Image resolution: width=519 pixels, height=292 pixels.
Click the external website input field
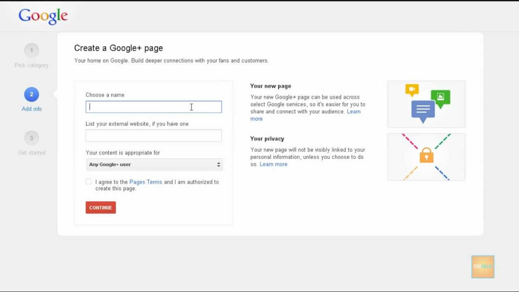point(154,136)
